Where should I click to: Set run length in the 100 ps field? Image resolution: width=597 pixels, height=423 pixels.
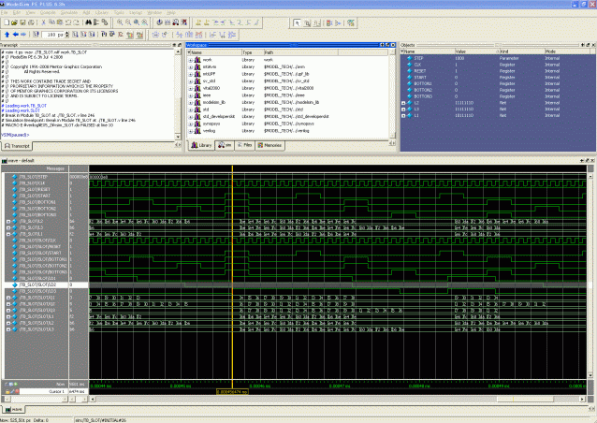coord(53,35)
